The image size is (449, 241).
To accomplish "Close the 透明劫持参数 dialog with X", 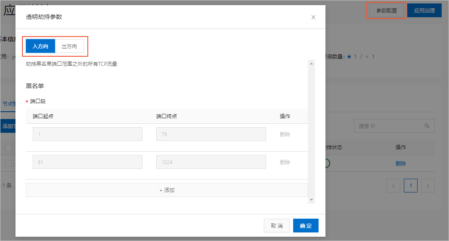I will [x=313, y=17].
